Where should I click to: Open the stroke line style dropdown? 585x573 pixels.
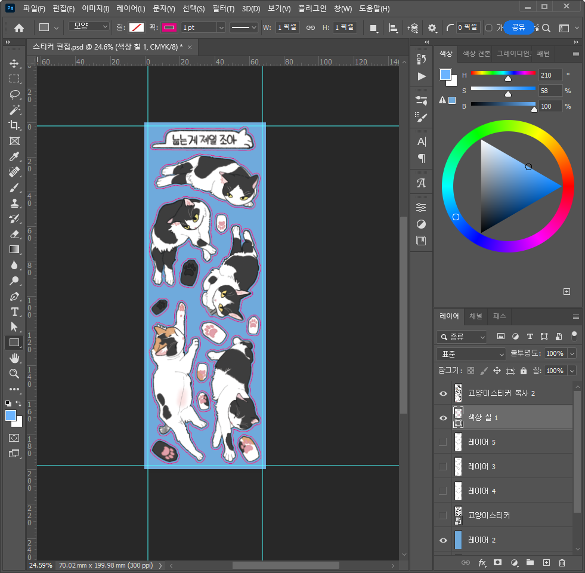pos(243,27)
